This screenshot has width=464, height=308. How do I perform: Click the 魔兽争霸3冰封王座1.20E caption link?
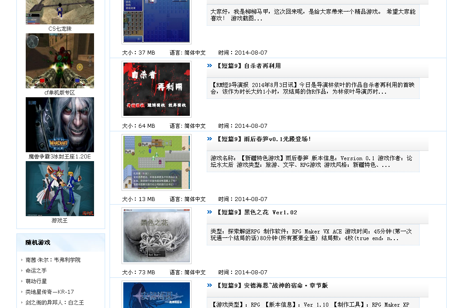[60, 157]
